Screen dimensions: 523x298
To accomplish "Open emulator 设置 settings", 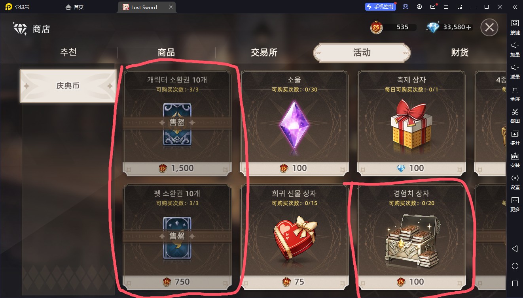I will [x=515, y=182].
